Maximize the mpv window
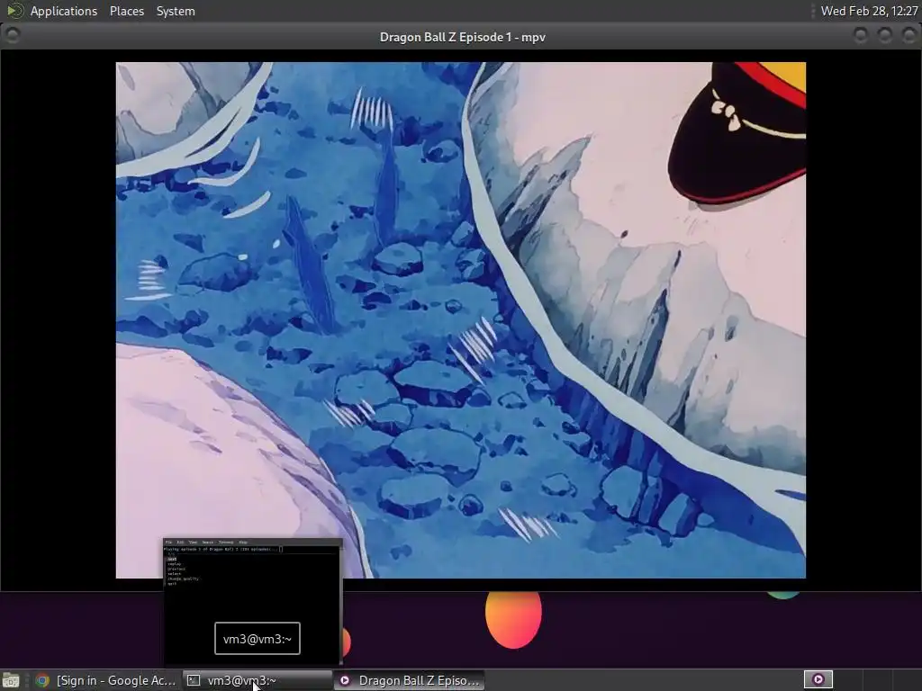922x691 pixels. [x=884, y=36]
